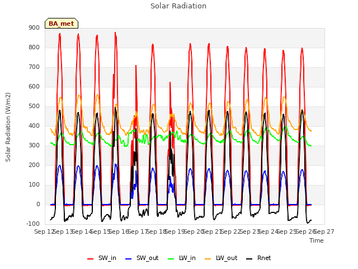Click the SW_in legend entry
This screenshot has height=269, width=358.
[x=102, y=258]
